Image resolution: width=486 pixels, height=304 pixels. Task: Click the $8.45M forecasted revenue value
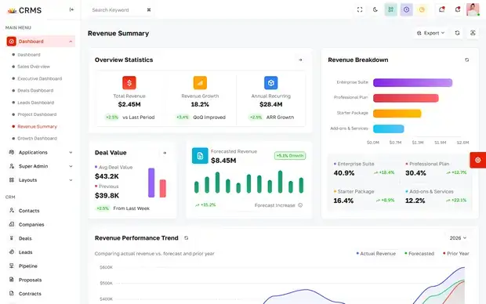(223, 161)
